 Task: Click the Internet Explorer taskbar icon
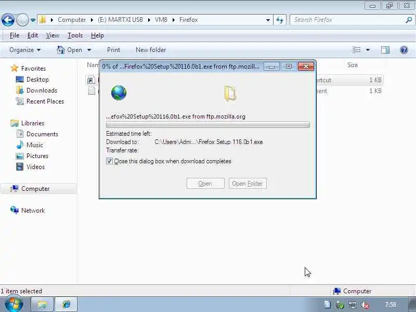(x=67, y=304)
